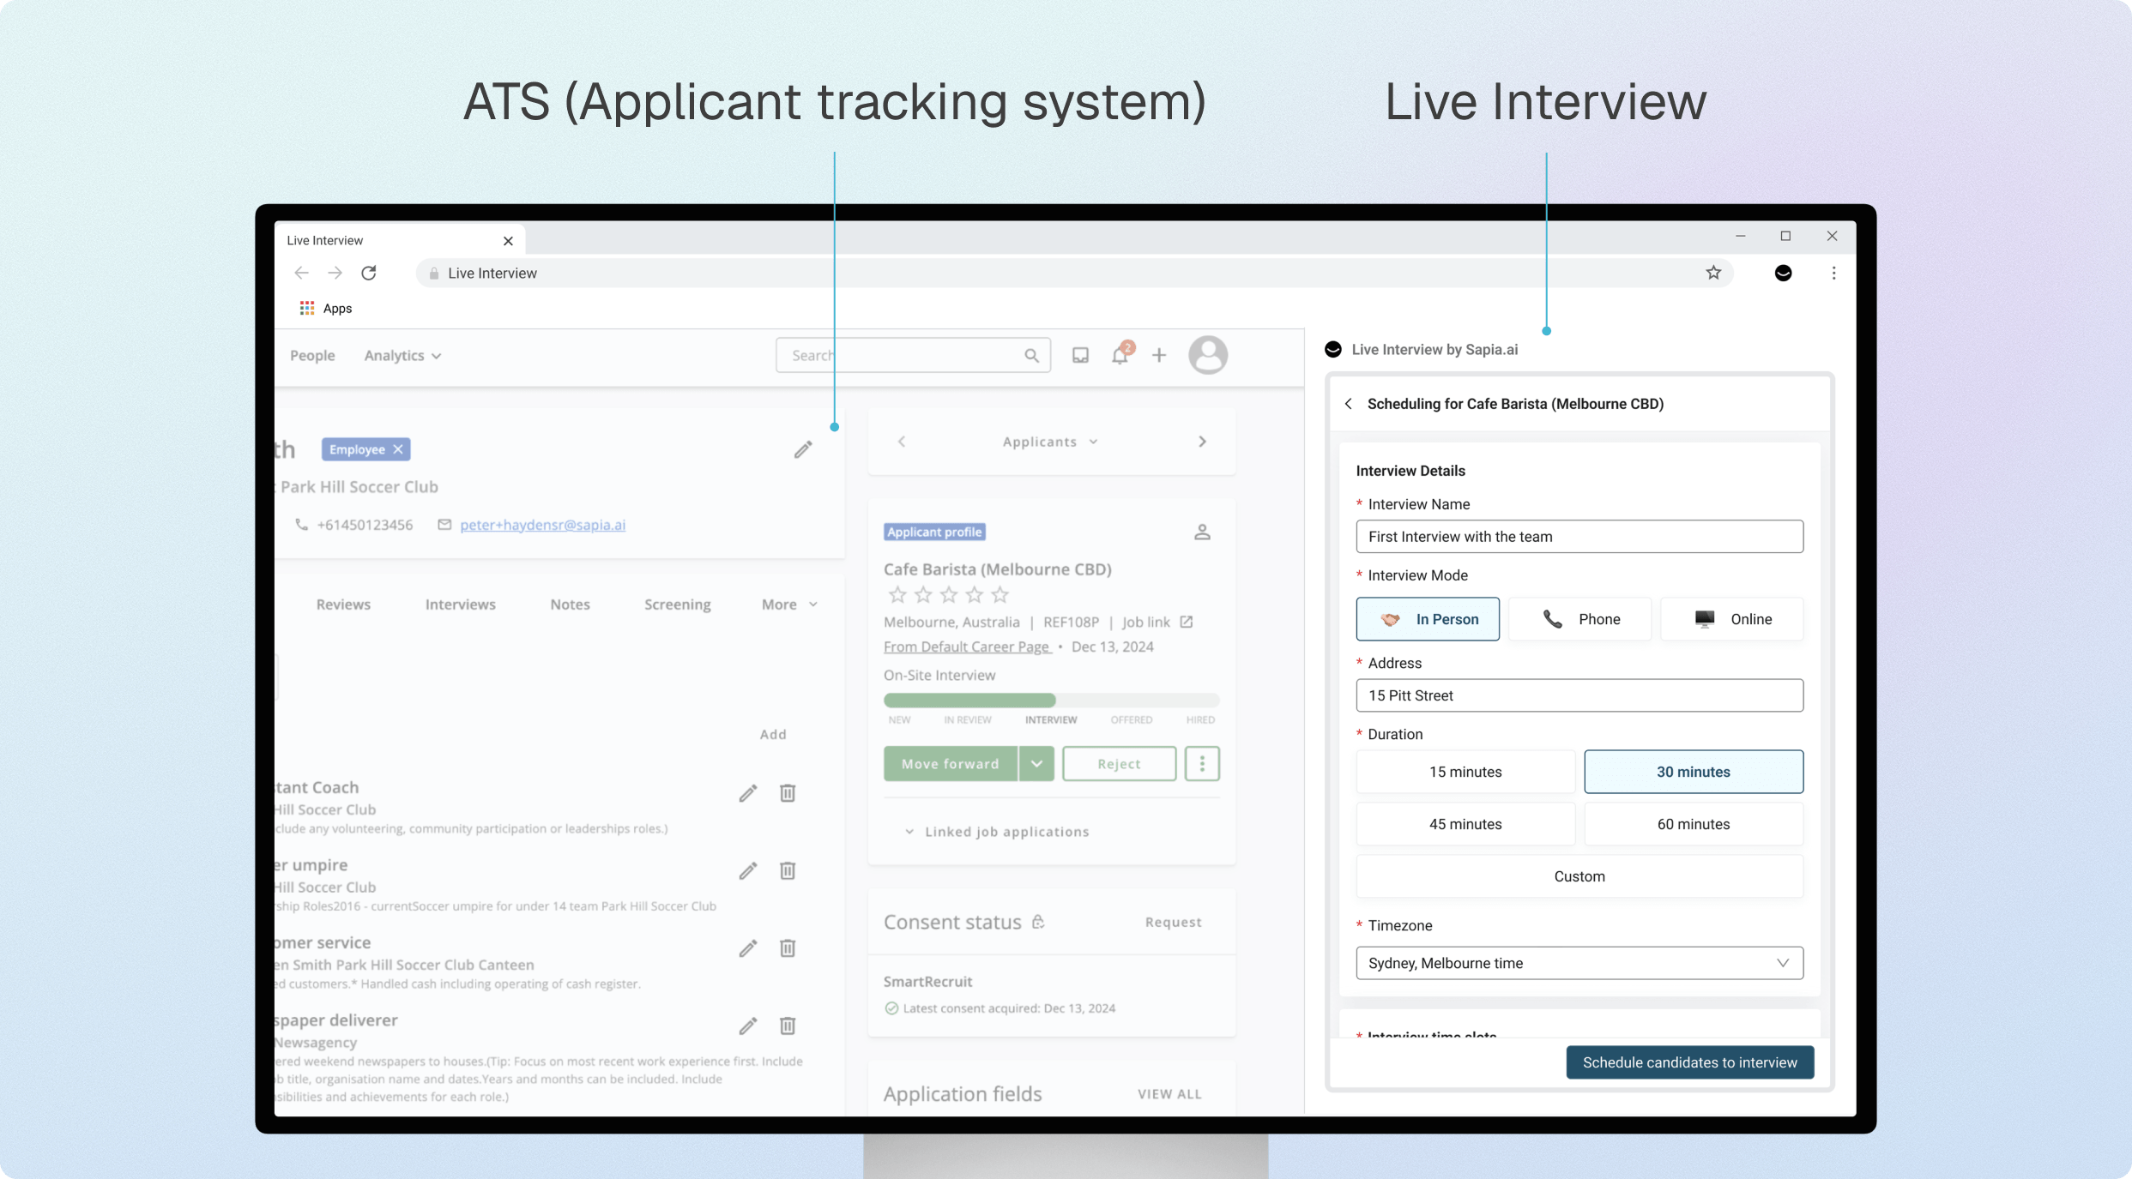The width and height of the screenshot is (2132, 1179).
Task: Click the notifications bell icon
Action: (x=1120, y=355)
